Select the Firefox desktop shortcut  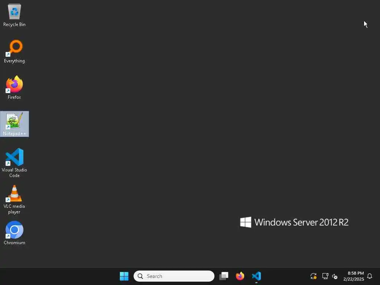tap(14, 88)
